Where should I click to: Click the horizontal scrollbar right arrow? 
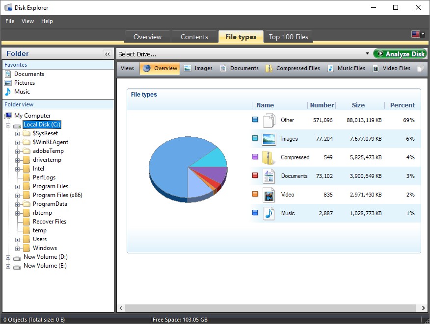(423, 308)
